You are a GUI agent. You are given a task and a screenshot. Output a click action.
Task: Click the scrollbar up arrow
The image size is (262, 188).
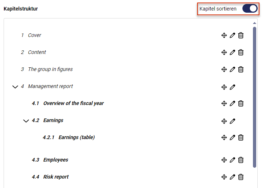coord(254,23)
